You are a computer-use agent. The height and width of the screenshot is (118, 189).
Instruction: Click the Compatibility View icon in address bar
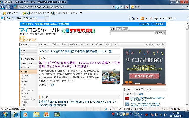(x=117, y=7)
